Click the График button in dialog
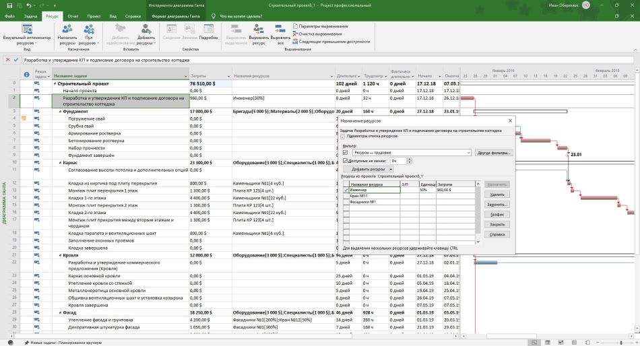 click(497, 214)
